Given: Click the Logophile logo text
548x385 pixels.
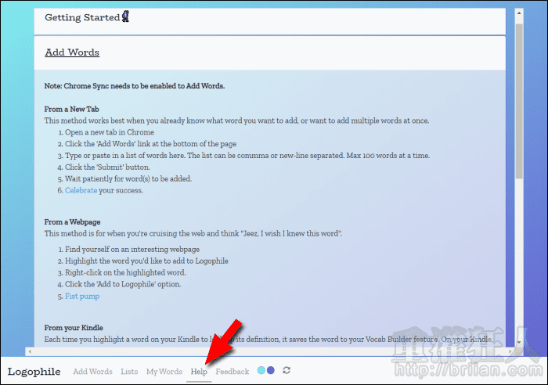Looking at the screenshot, I should point(34,372).
